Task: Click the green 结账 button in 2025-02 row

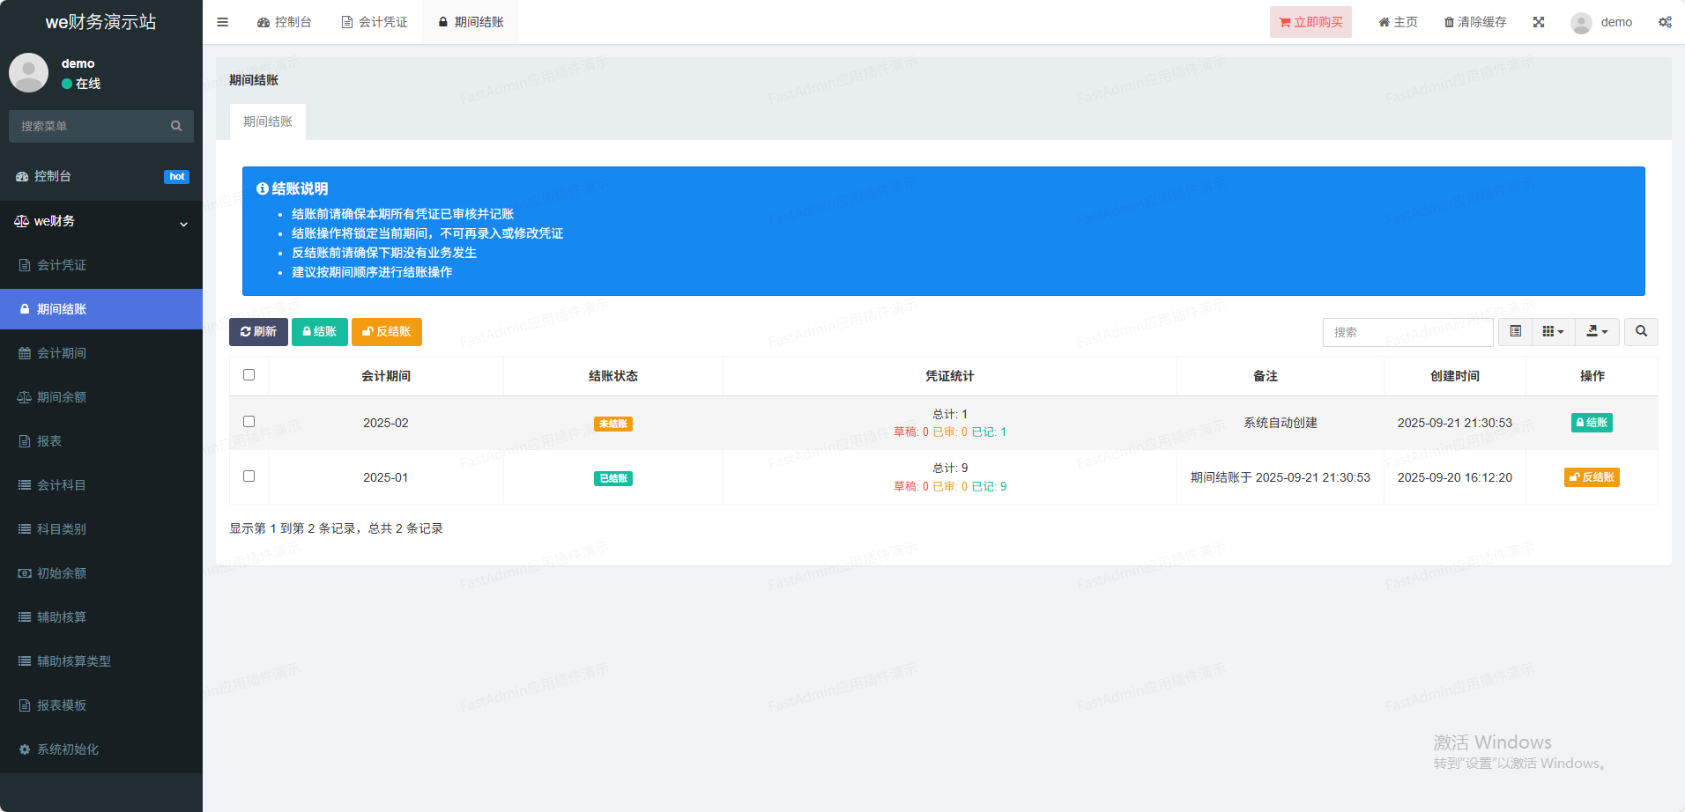Action: pos(1592,423)
